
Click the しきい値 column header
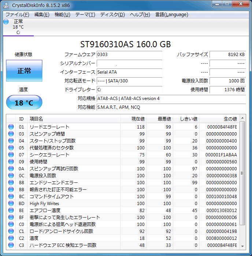click(186, 119)
